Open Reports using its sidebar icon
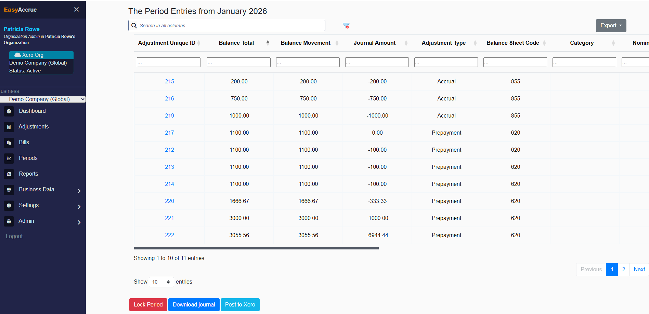 point(9,174)
